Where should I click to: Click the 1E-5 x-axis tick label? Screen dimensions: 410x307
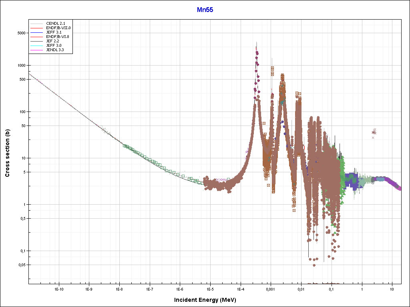pyautogui.click(x=209, y=289)
